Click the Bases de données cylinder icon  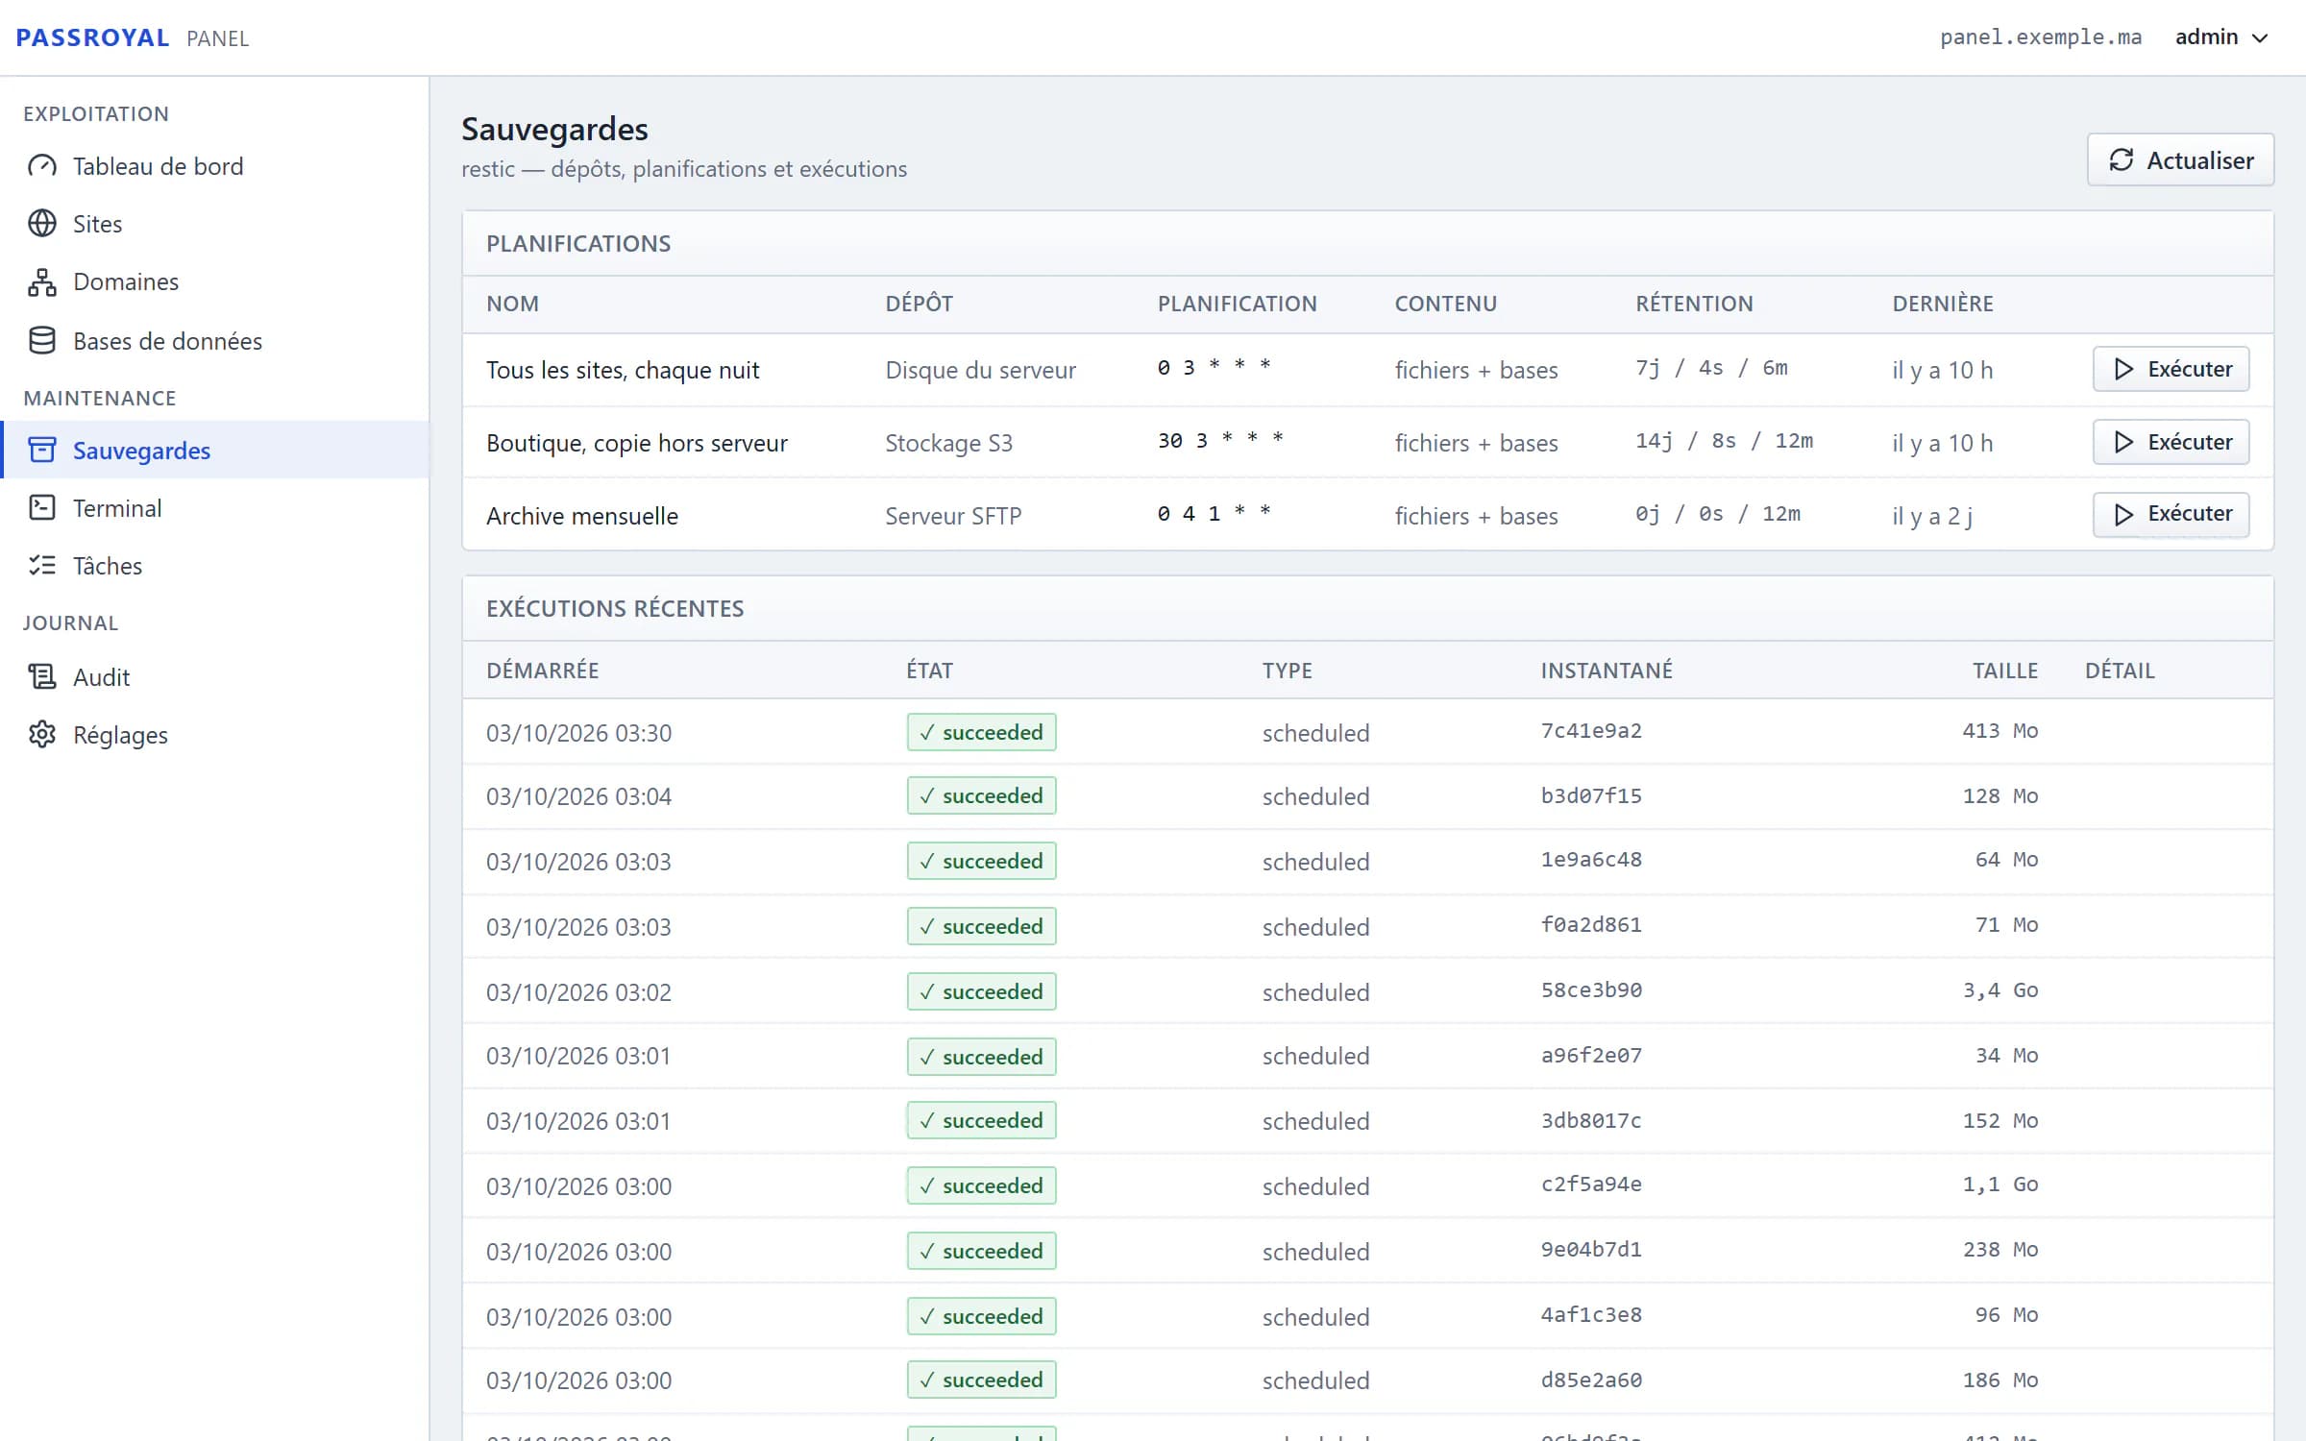[x=41, y=341]
